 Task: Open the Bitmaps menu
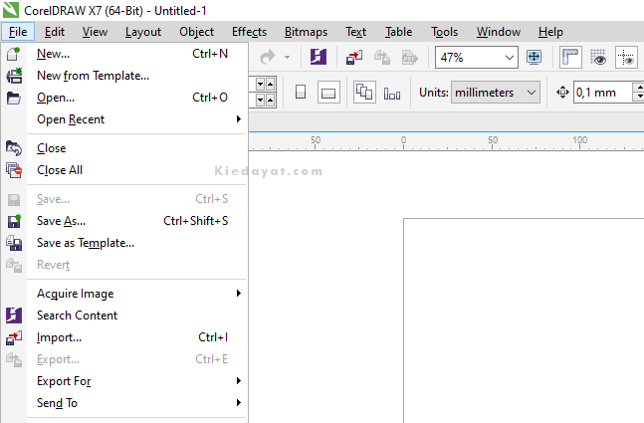[306, 32]
